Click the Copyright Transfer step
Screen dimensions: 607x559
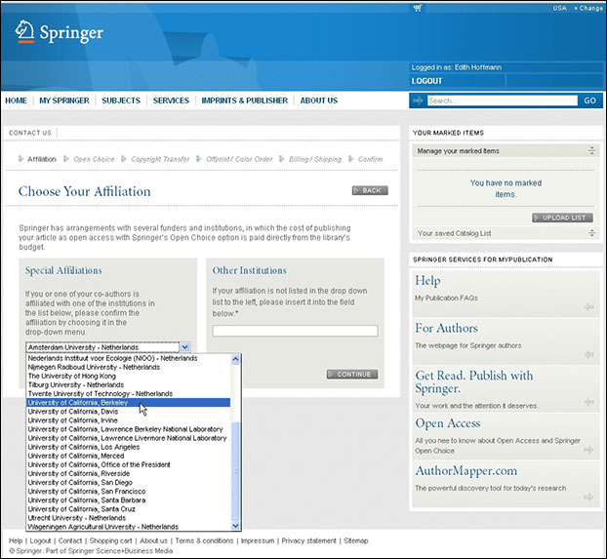(x=160, y=159)
